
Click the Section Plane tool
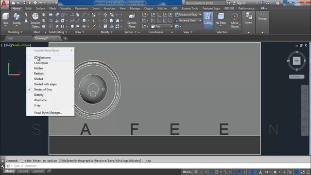point(132,20)
